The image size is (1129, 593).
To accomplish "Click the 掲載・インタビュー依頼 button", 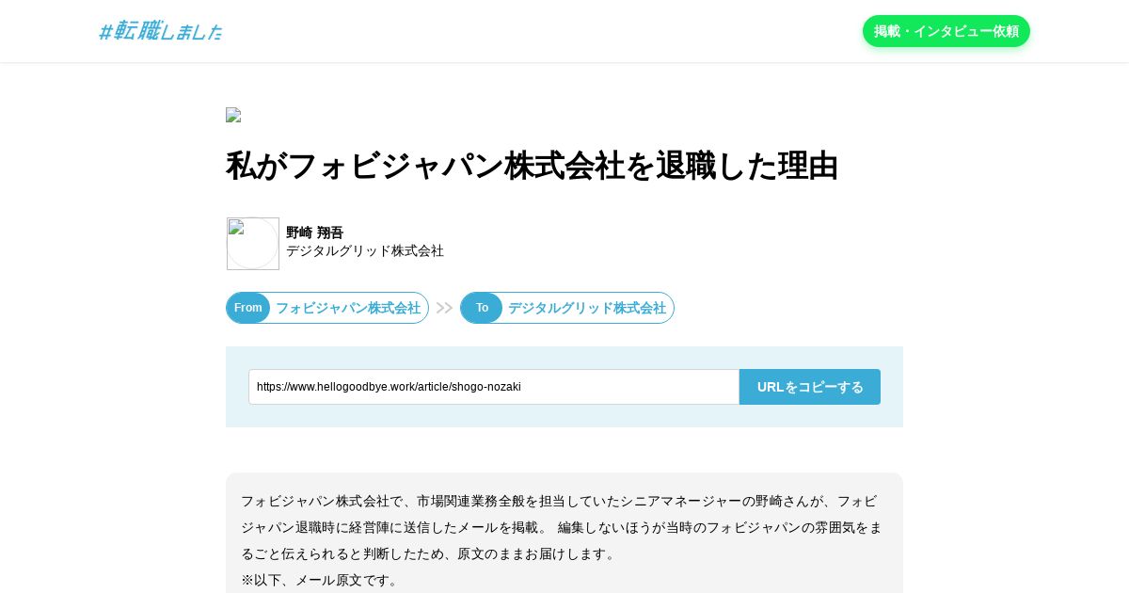I will tap(946, 31).
